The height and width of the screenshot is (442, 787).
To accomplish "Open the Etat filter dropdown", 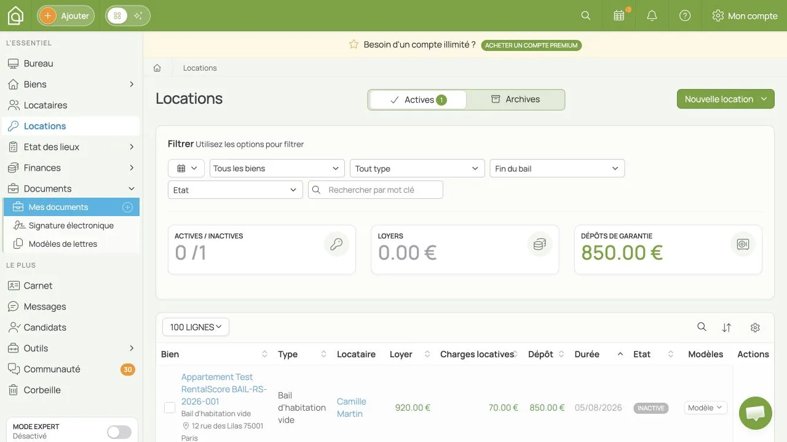I will click(235, 190).
